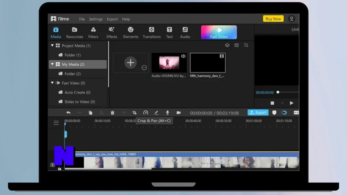Viewport: 347px width, 195px height.
Task: Click the Delete trash icon
Action: pos(113,113)
